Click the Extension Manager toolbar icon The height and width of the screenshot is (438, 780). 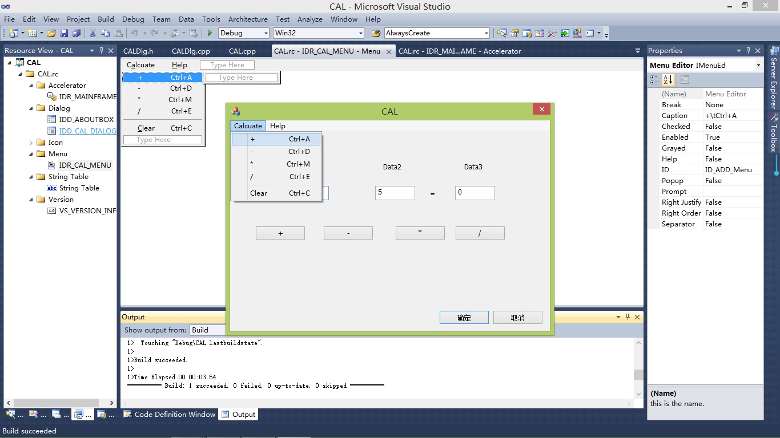577,33
